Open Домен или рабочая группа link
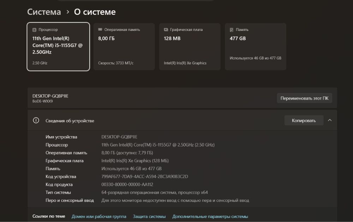The height and width of the screenshot is (222, 353). point(99,216)
